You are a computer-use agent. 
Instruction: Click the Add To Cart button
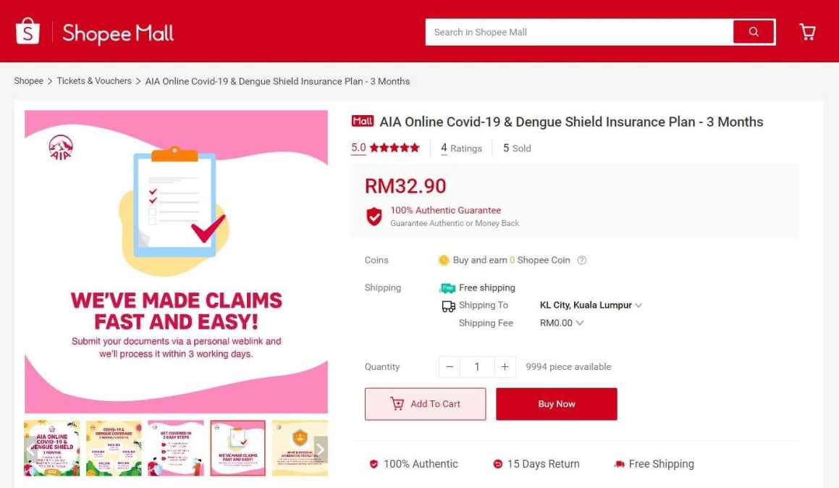(x=425, y=404)
